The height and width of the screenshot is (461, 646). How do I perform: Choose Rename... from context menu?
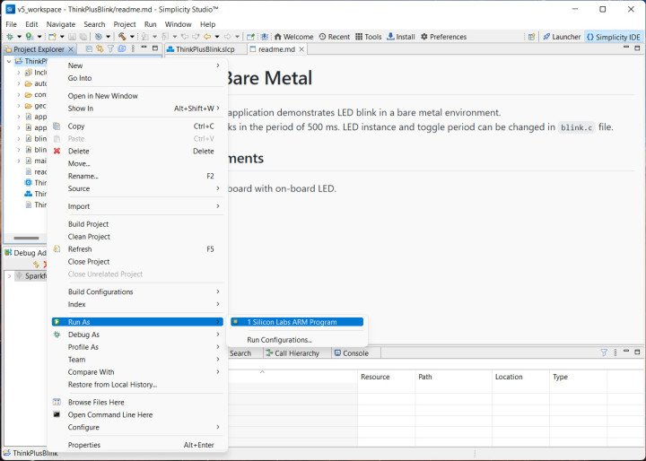137,176
